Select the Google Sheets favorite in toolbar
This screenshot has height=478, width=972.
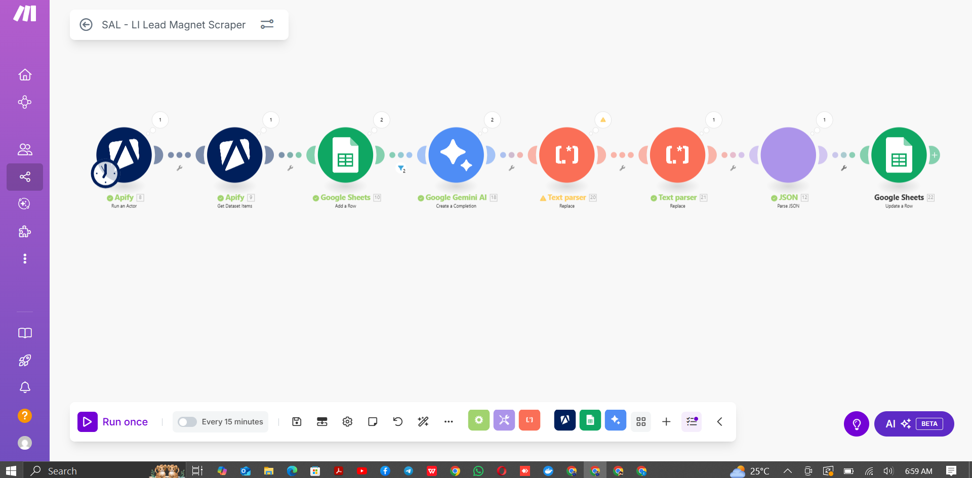(590, 420)
